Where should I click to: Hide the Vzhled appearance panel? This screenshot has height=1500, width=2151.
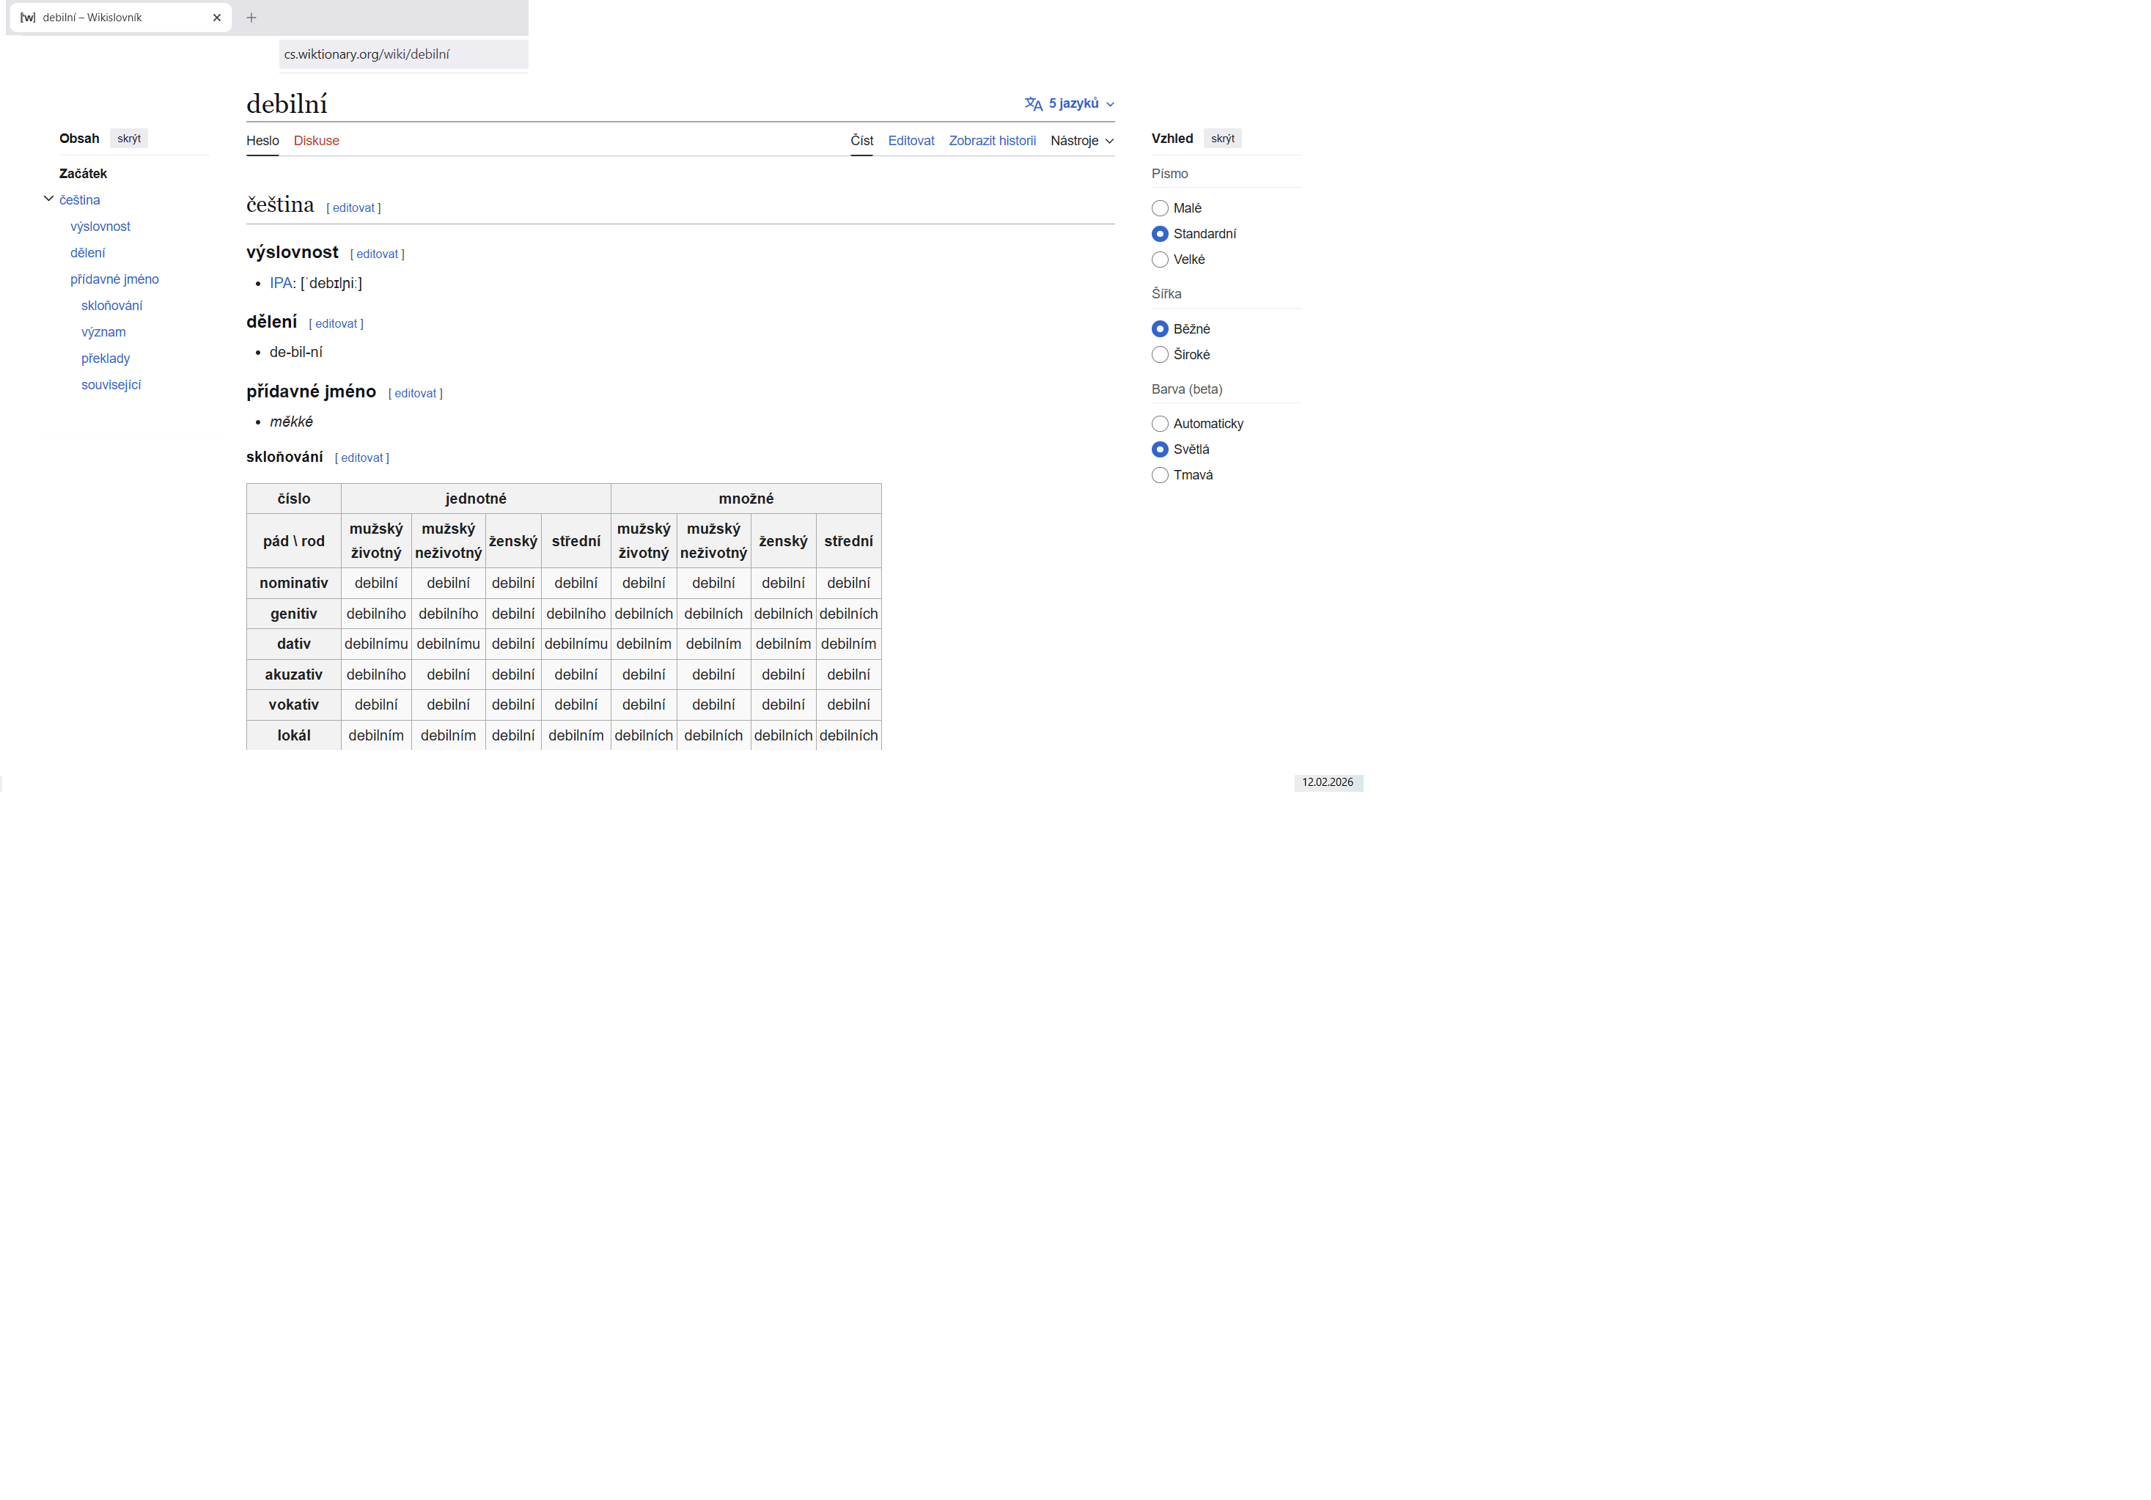tap(1221, 139)
